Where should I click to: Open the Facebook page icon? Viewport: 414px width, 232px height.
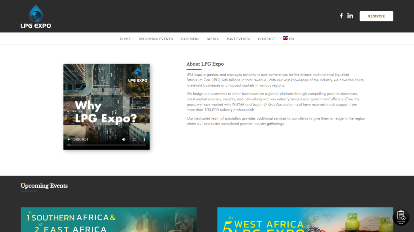(x=341, y=16)
